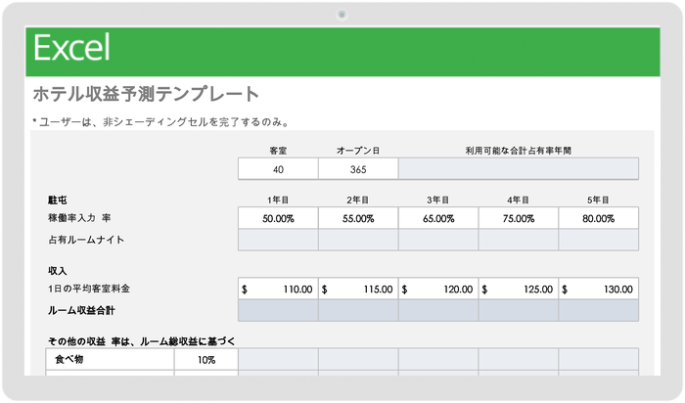Click the 客室 cell with value 40
Viewport: 685px width, 403px height.
pyautogui.click(x=278, y=169)
